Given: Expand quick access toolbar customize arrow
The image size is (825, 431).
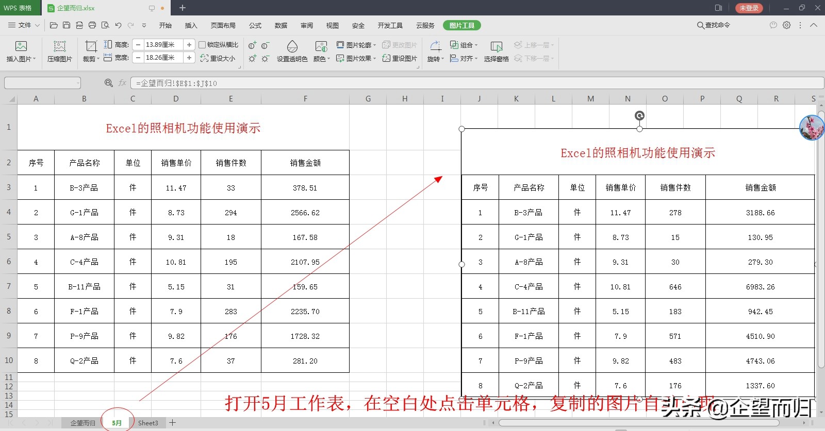Looking at the screenshot, I should coord(144,25).
